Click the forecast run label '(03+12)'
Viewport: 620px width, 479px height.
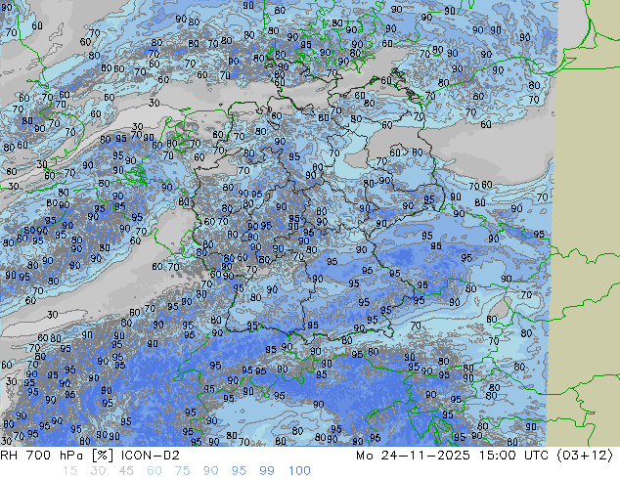click(585, 456)
